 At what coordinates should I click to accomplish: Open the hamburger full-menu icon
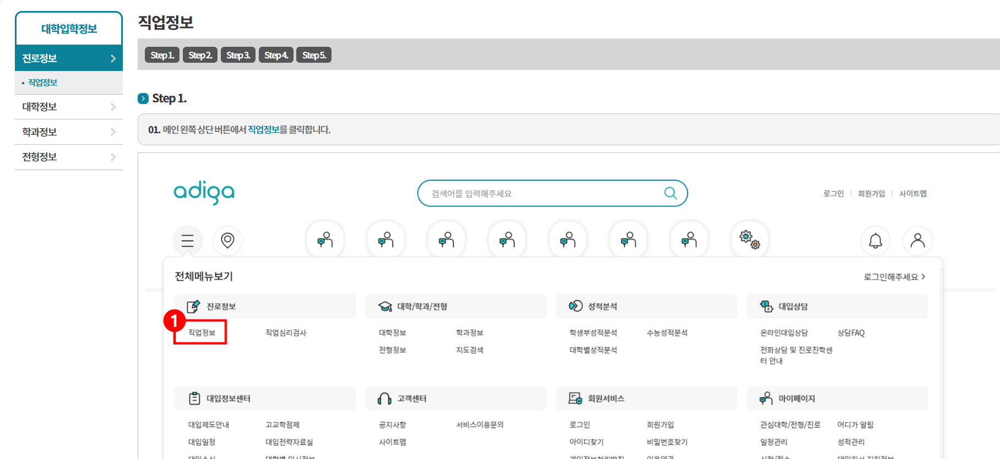(187, 241)
